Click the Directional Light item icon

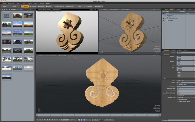pos(168,19)
